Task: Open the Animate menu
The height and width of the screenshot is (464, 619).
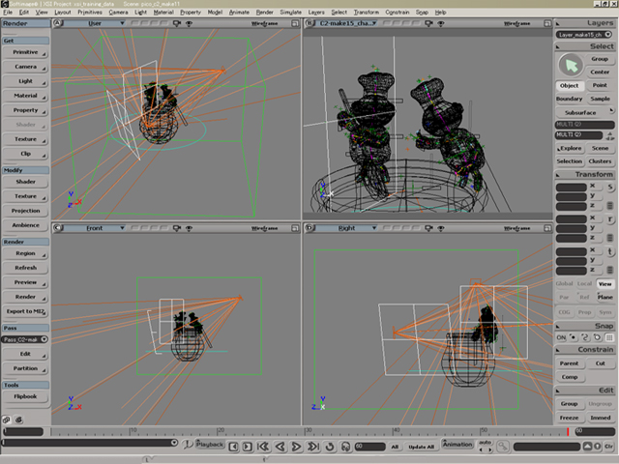Action: pyautogui.click(x=239, y=12)
